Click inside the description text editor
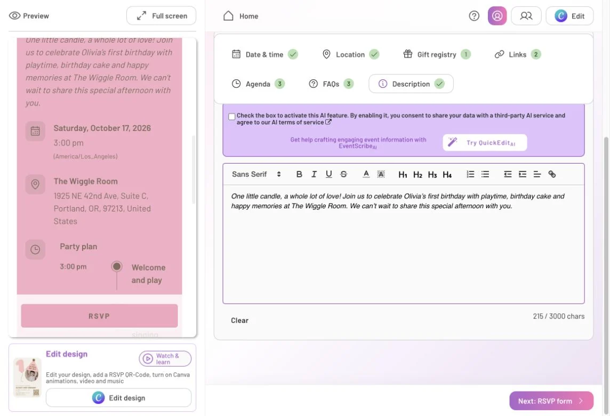Viewport: 610px width, 416px height. [x=404, y=244]
